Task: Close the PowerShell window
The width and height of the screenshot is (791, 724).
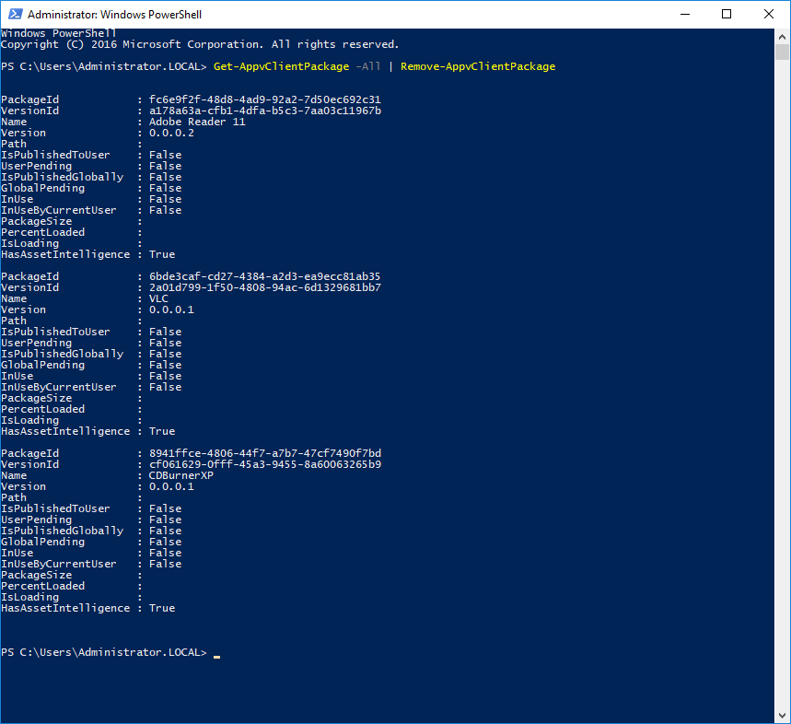Action: (768, 15)
